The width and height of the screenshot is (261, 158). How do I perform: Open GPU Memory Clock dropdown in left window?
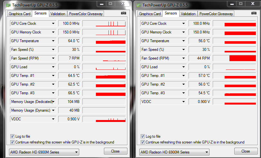53,32
